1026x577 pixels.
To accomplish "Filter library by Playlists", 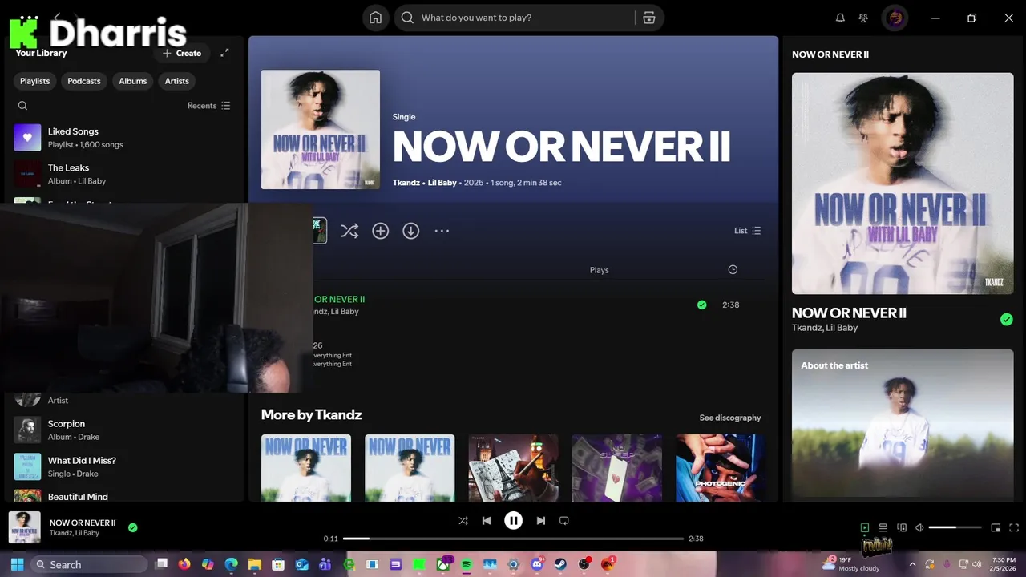I will pyautogui.click(x=35, y=81).
